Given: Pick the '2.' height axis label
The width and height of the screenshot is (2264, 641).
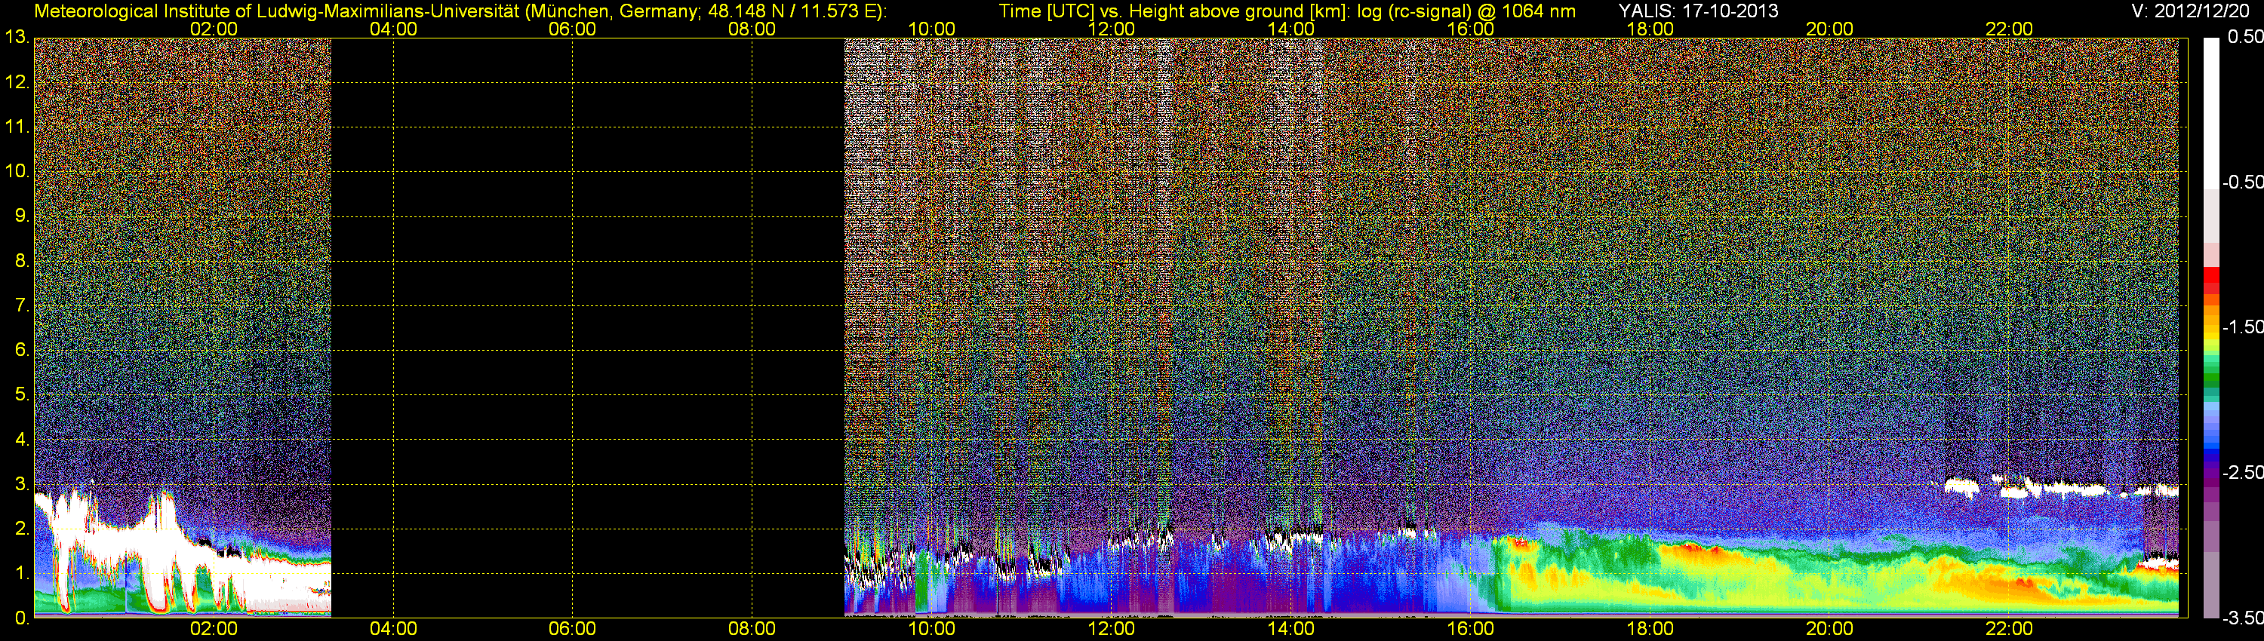Looking at the screenshot, I should point(21,529).
